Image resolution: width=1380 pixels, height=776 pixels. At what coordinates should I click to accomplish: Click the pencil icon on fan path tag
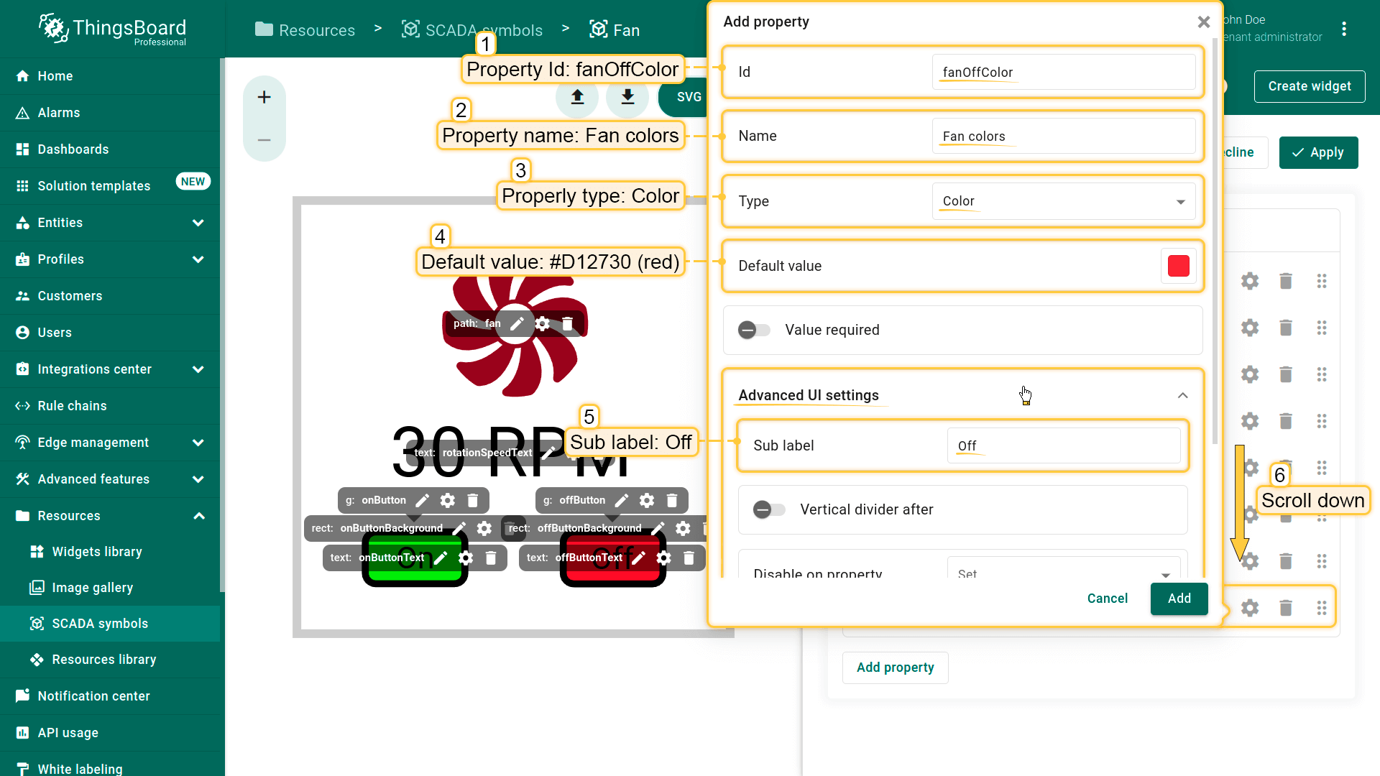517,324
